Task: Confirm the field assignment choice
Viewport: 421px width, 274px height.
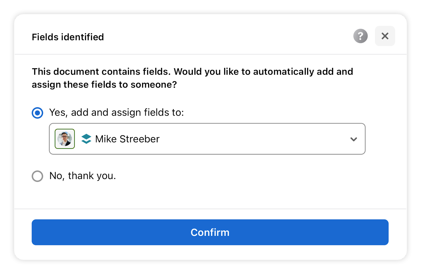Action: pyautogui.click(x=210, y=232)
